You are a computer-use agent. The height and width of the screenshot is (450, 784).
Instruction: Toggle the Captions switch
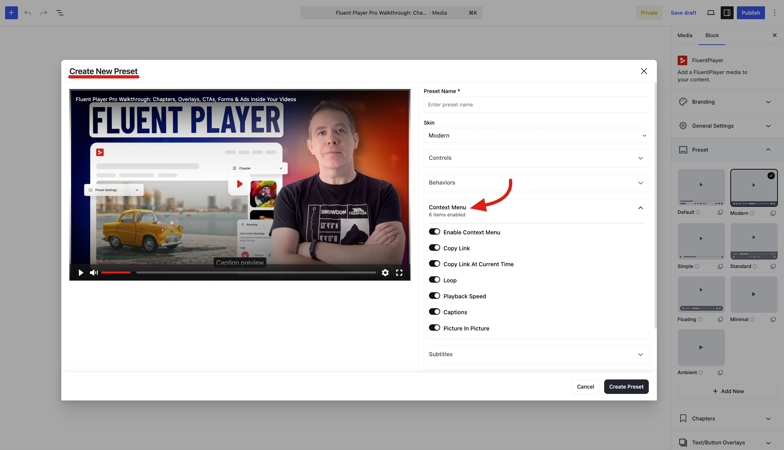click(x=434, y=311)
